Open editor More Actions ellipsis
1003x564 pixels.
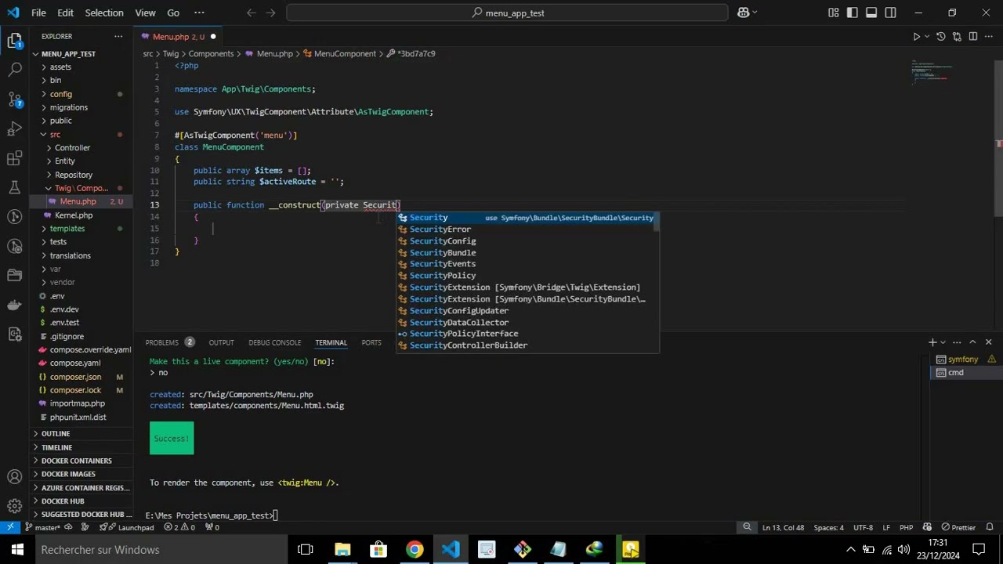click(x=989, y=37)
